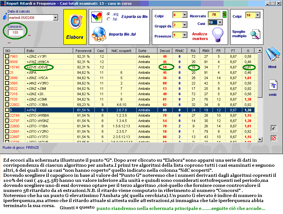The height and width of the screenshot is (214, 283).
Task: Tick the checkbox for row 9509
Action: pos(7,62)
